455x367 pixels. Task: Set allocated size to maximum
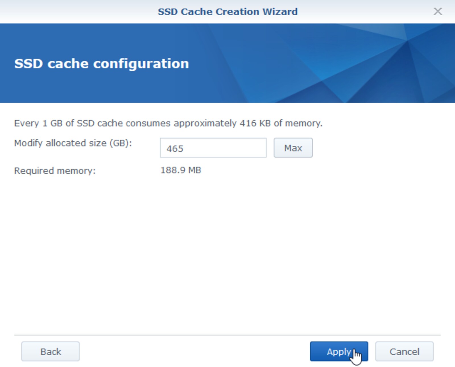pos(293,148)
